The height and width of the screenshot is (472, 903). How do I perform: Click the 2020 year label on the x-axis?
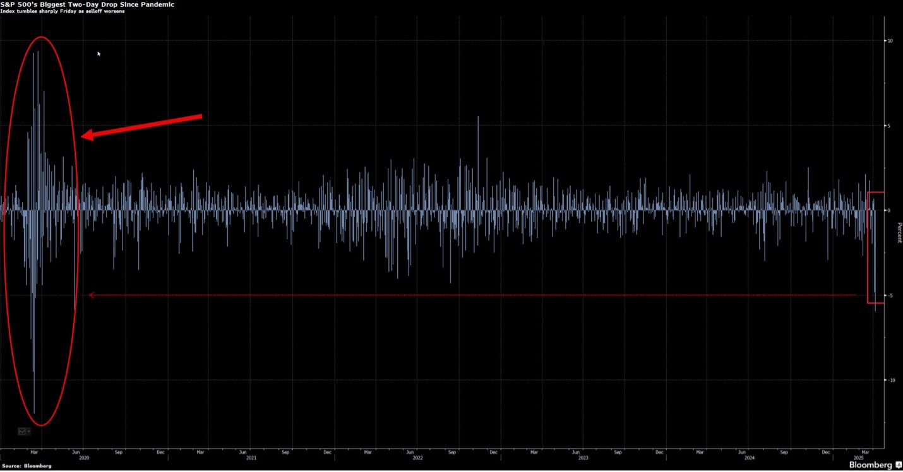[x=84, y=457]
